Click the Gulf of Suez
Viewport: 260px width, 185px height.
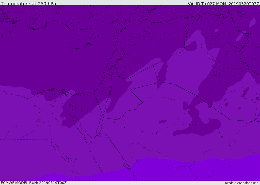pyautogui.click(x=79, y=124)
